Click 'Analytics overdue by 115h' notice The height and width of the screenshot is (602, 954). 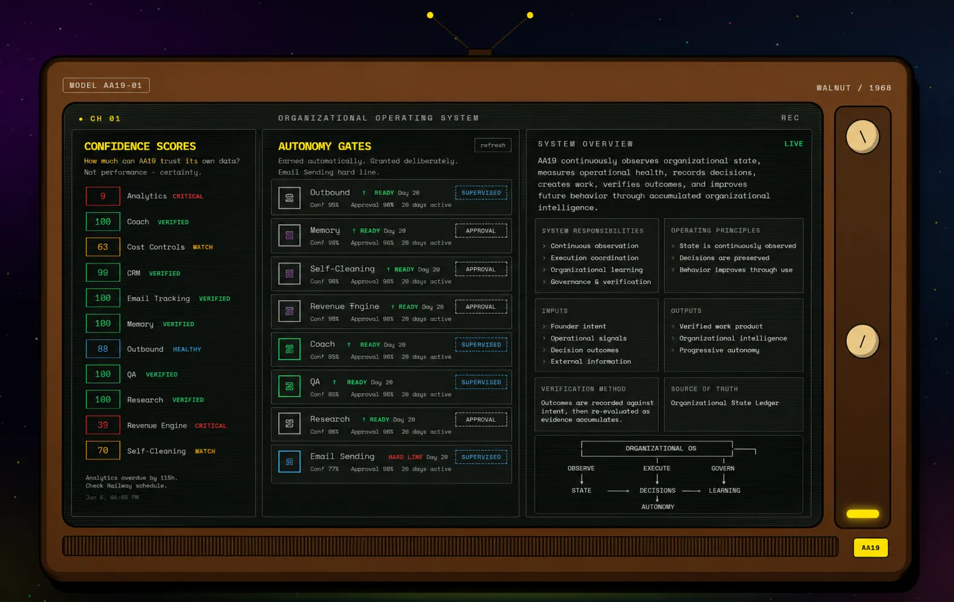131,478
